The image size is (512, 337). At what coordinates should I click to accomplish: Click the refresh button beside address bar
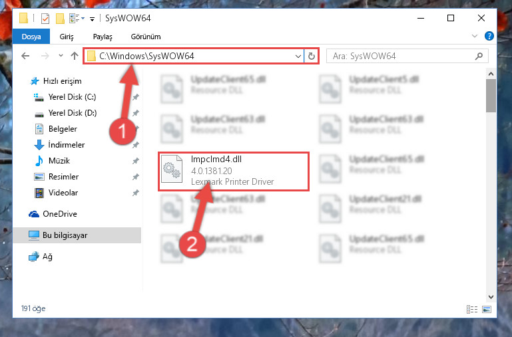(312, 56)
